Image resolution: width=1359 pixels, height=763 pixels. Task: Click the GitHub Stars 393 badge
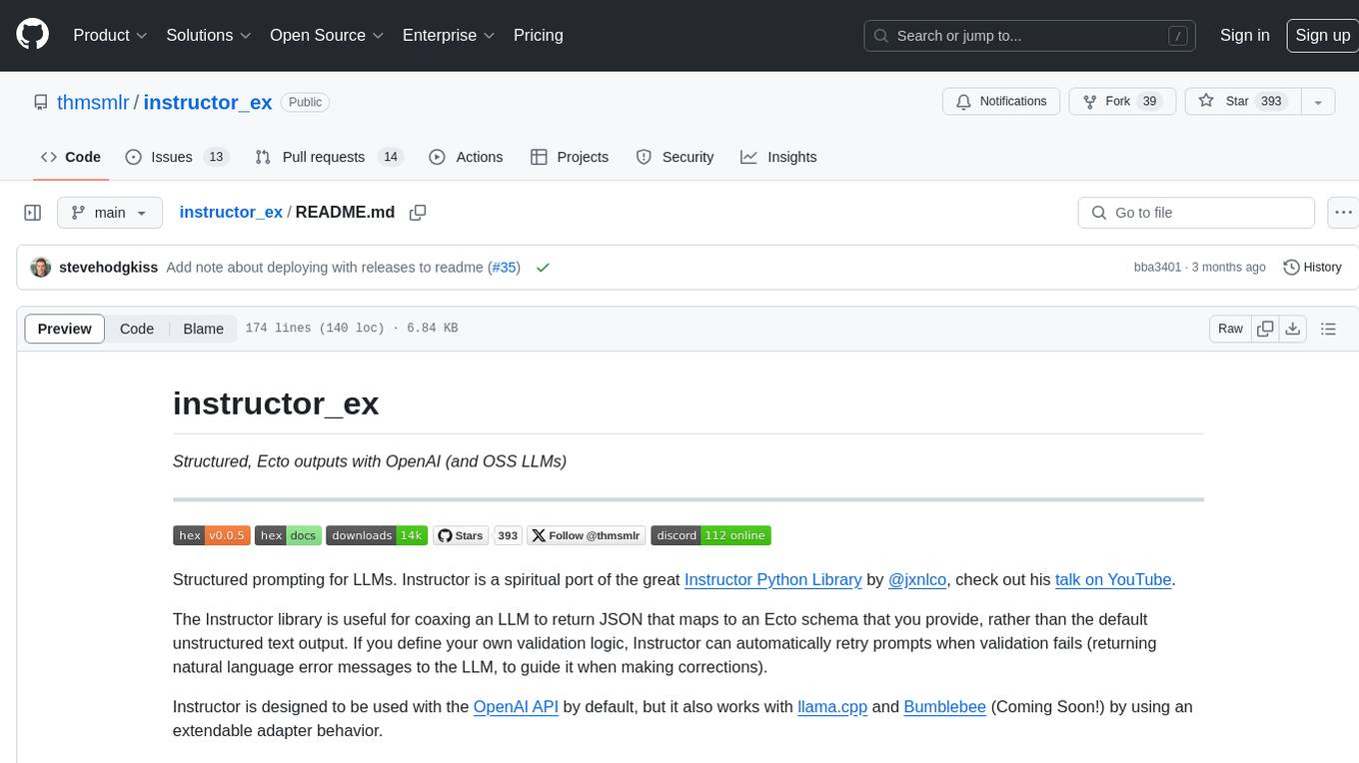478,535
